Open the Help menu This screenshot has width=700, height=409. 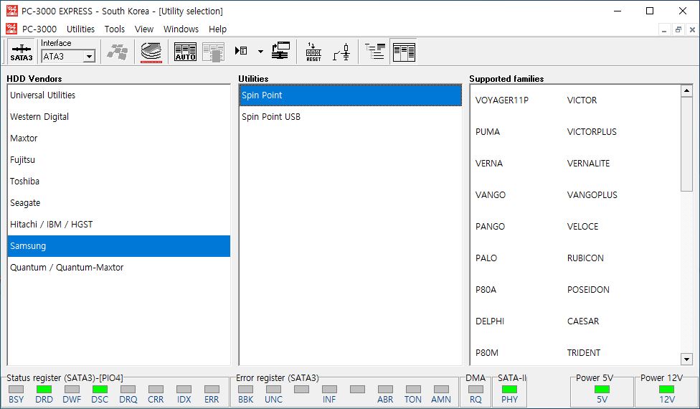click(x=217, y=29)
